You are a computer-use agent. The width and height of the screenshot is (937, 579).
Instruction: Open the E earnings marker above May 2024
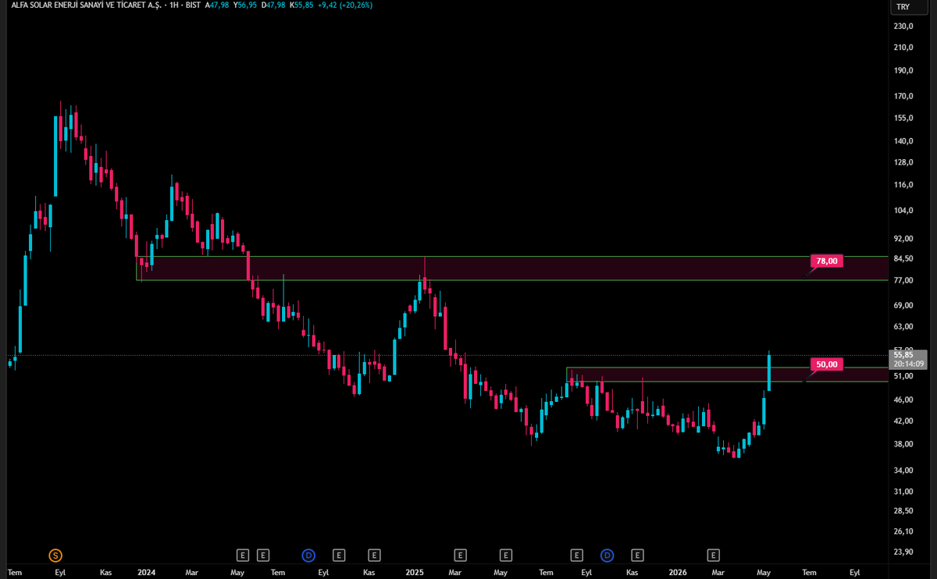pos(243,556)
